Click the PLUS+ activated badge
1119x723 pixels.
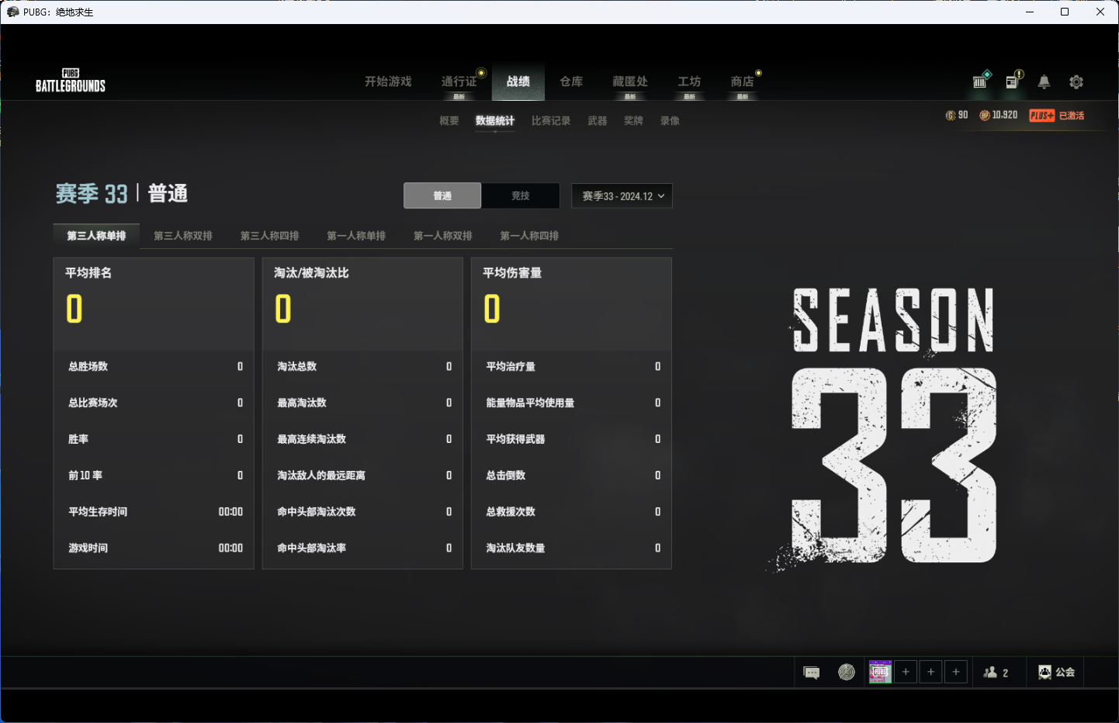(1057, 116)
